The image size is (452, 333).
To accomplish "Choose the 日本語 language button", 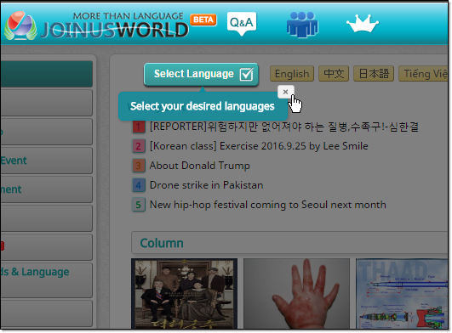I will click(x=374, y=74).
